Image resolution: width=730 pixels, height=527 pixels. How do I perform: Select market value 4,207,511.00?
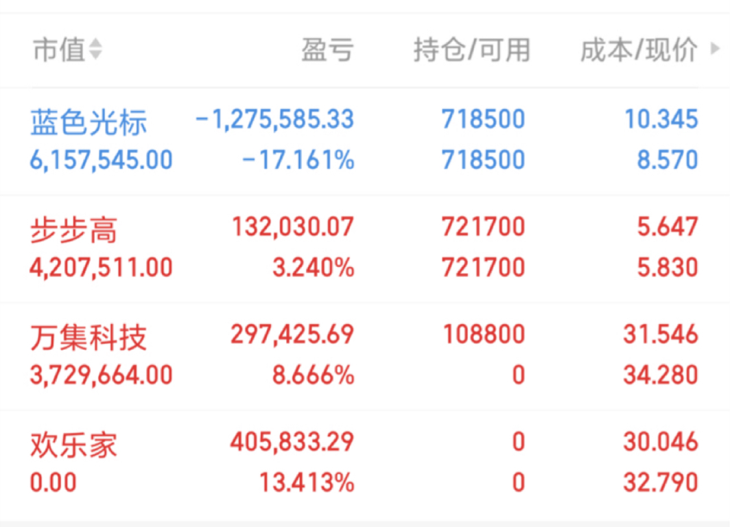tap(101, 268)
